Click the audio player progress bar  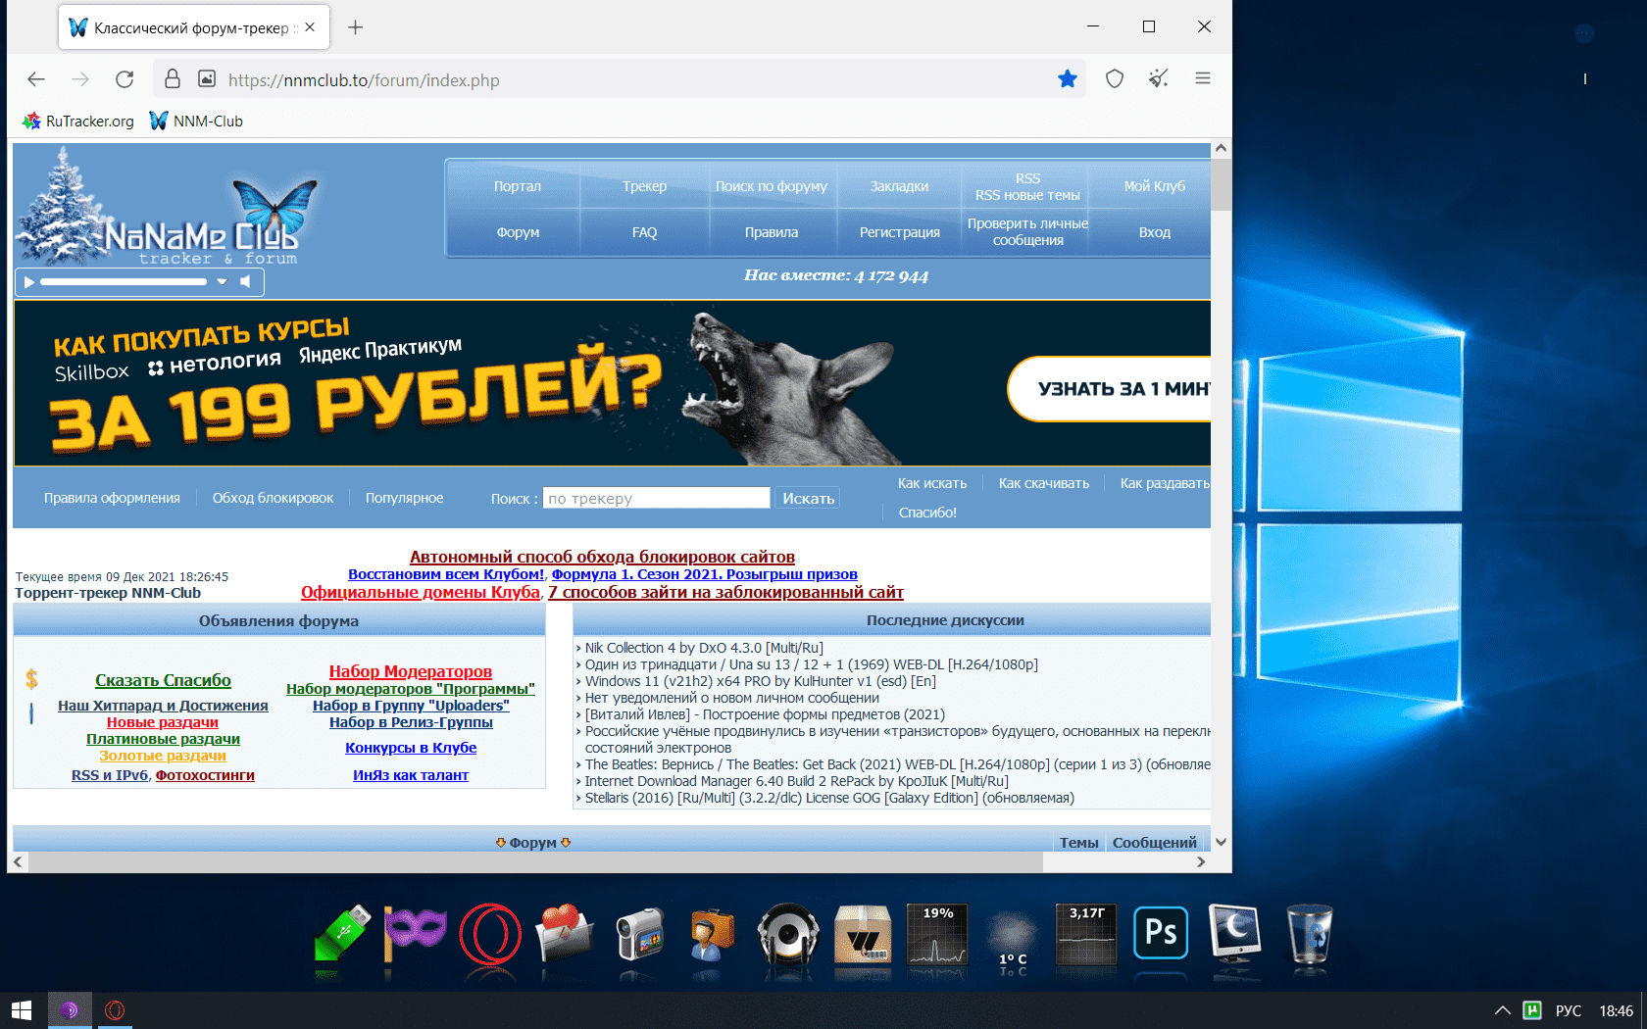click(x=124, y=282)
